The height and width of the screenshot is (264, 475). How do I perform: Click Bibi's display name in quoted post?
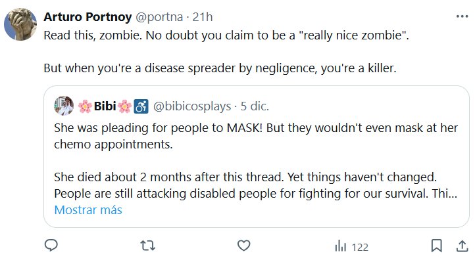point(106,105)
